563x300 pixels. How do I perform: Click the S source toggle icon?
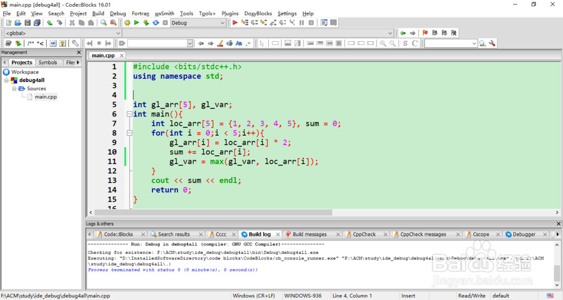click(405, 43)
